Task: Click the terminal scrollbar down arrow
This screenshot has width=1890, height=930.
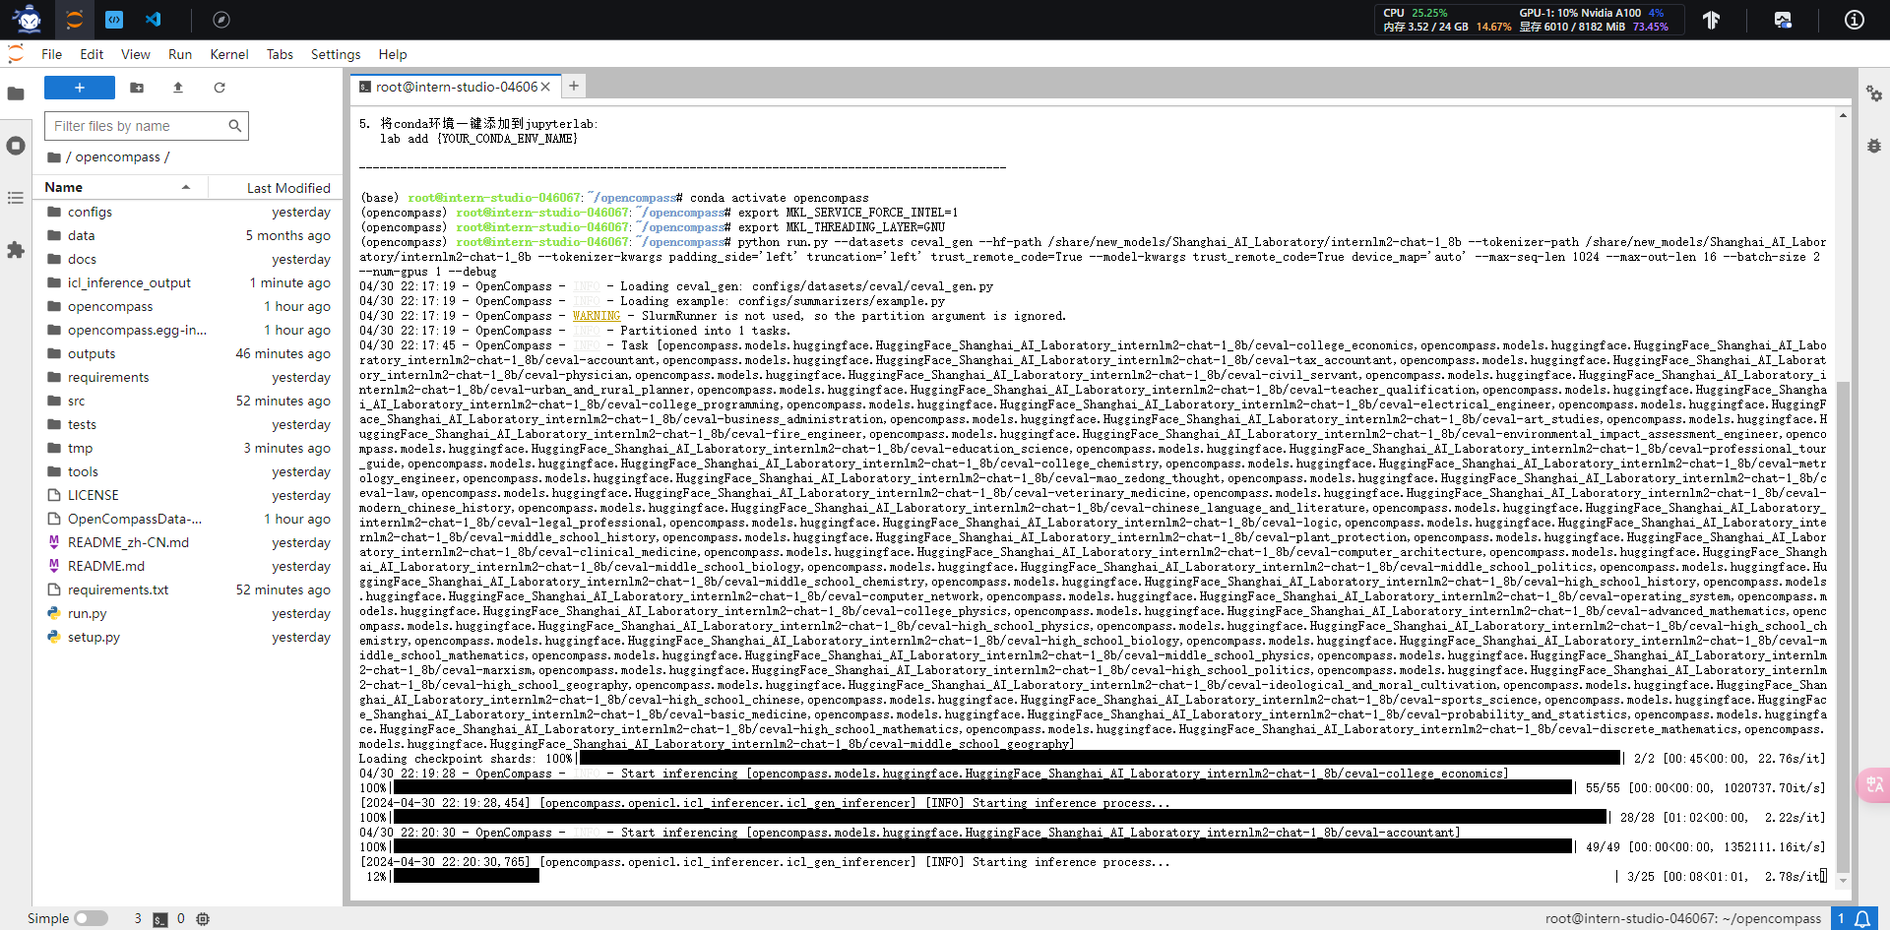Action: pyautogui.click(x=1843, y=883)
